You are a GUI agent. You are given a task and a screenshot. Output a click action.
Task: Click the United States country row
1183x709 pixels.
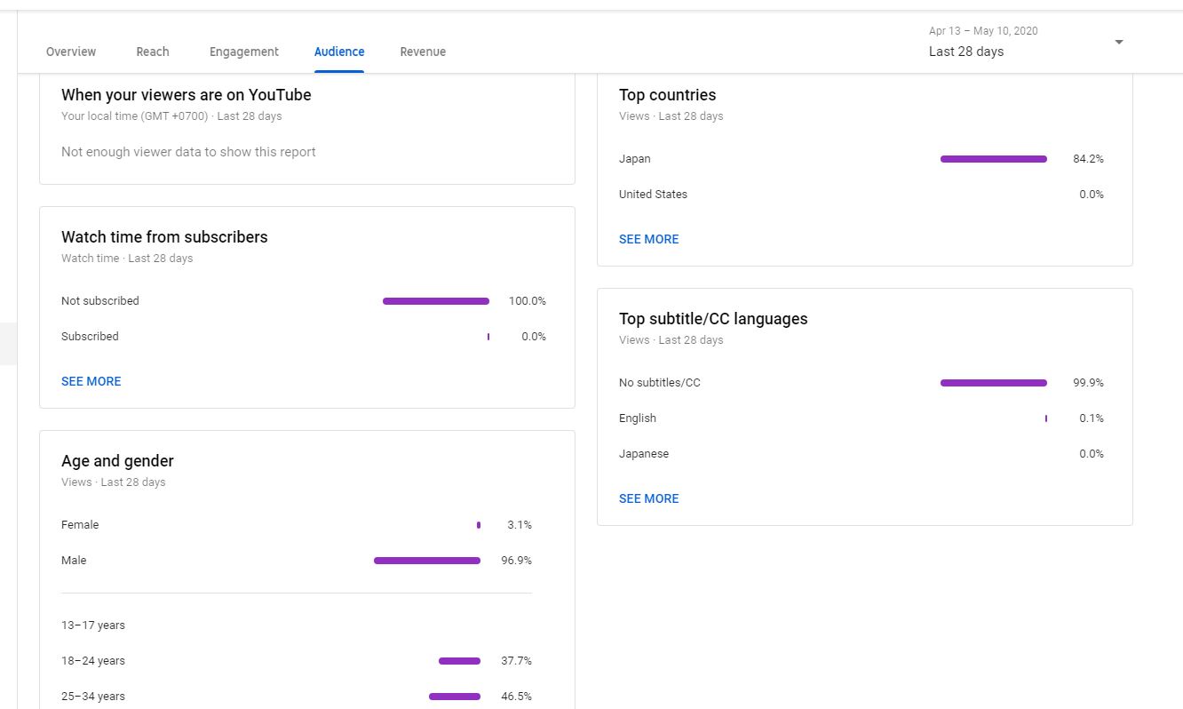(x=861, y=195)
